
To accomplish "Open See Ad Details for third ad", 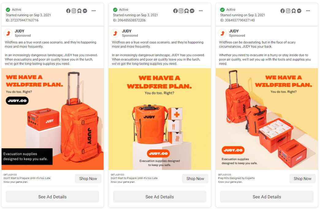I will (267, 196).
